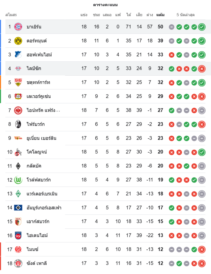Click the 5 นัดล่าสุด column header
This screenshot has width=211, height=274.
pyautogui.click(x=185, y=15)
